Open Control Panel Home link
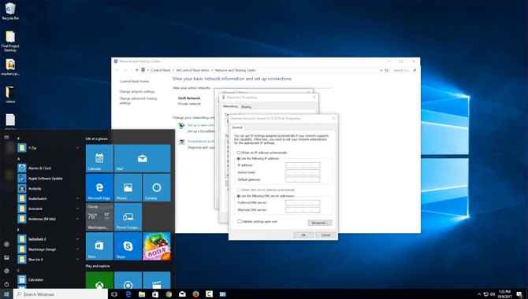 134,81
